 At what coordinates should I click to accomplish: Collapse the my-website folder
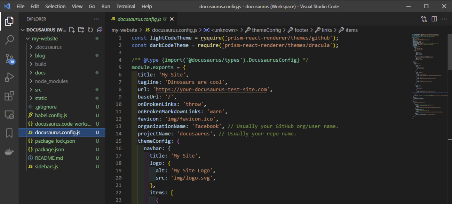[45, 38]
